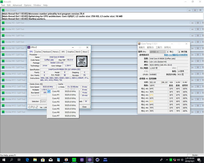
Task: Maximize the Worker #2 Self-Test child window
Action: [198, 23]
